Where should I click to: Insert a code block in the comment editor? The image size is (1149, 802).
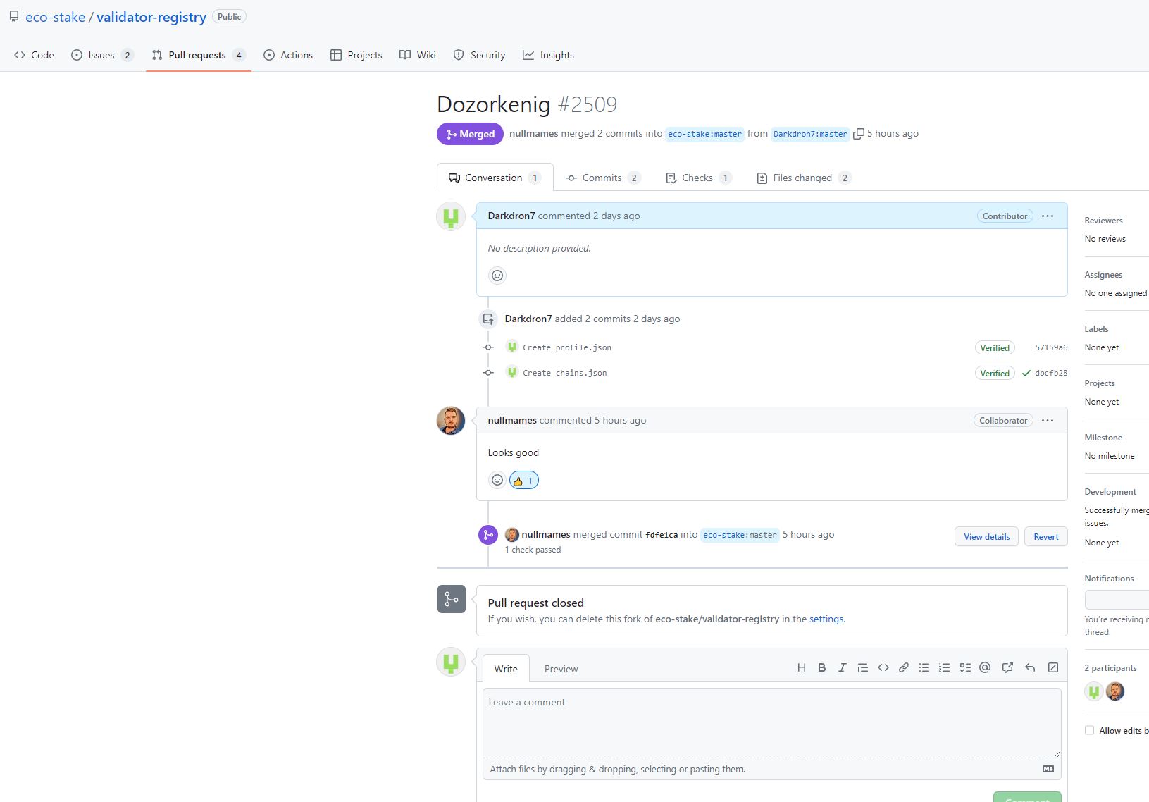pyautogui.click(x=883, y=667)
